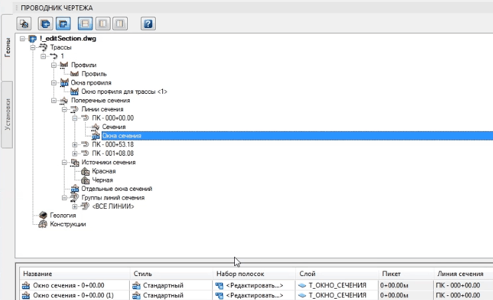Screen dimensions: 493x300
Task: Click the Help question mark toolbar icon
Action: pyautogui.click(x=148, y=24)
